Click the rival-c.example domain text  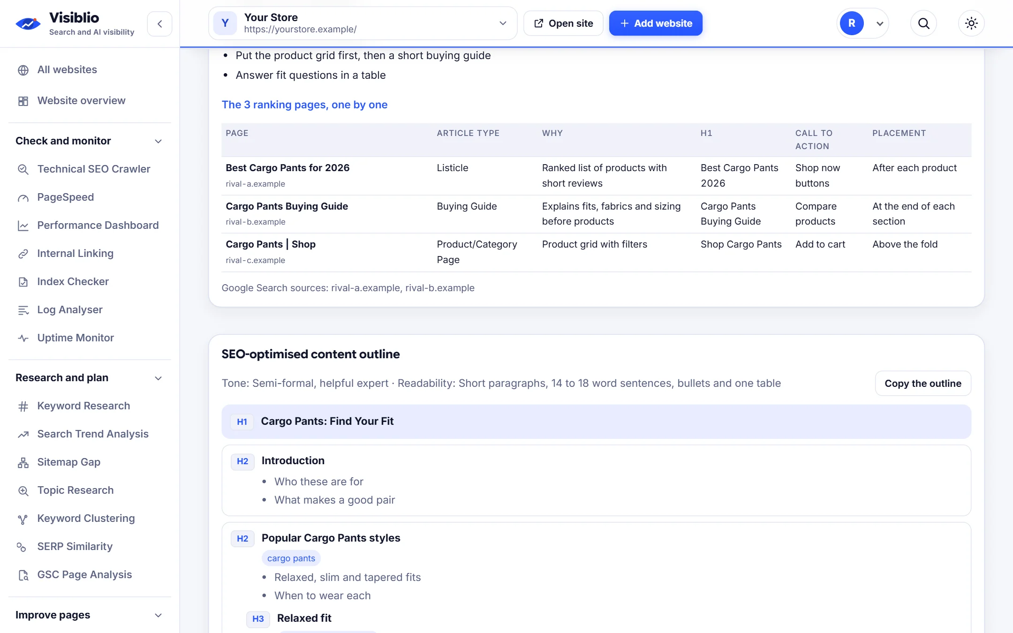pos(255,260)
